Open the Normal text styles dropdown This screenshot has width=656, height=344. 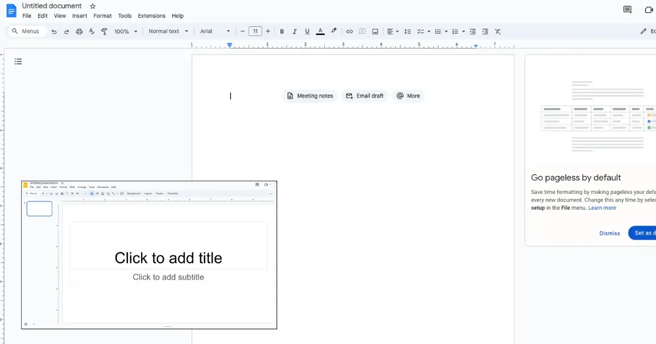[x=168, y=32]
